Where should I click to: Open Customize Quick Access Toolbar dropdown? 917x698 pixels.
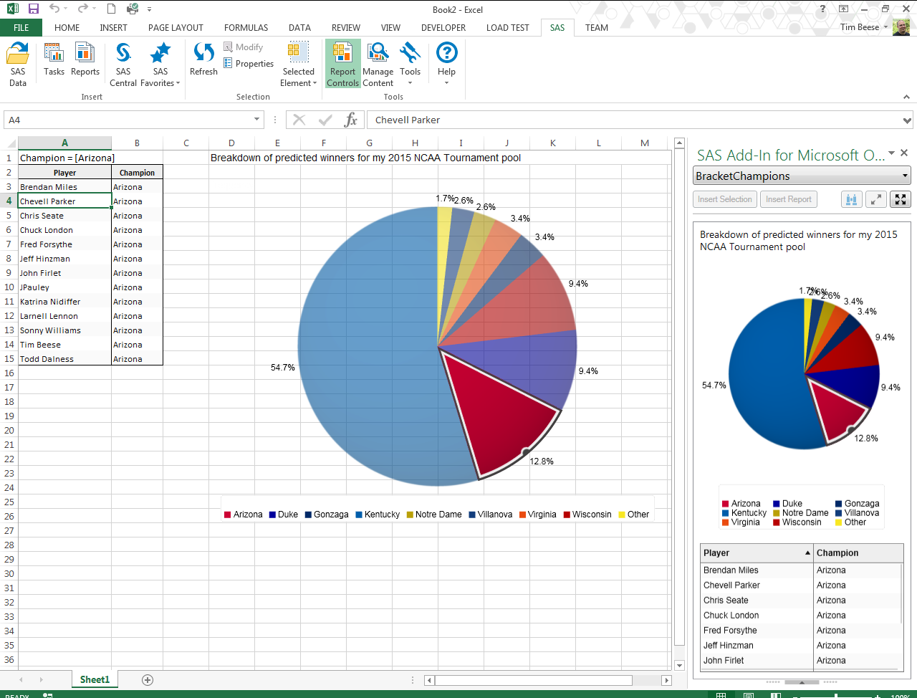pyautogui.click(x=149, y=9)
